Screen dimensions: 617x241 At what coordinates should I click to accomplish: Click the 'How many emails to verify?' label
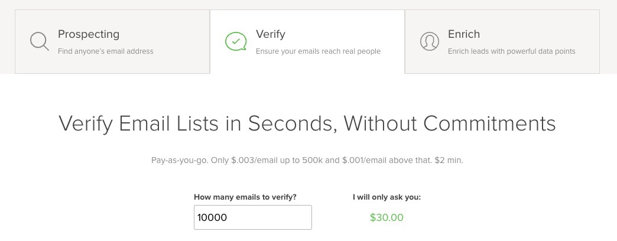click(245, 197)
